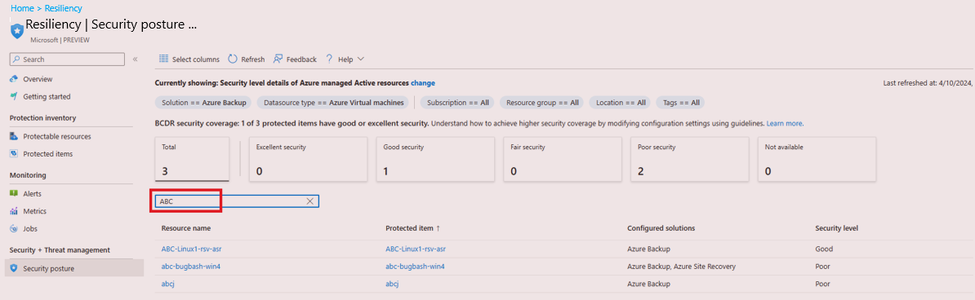Click the Help question mark icon
The image size is (975, 300).
[329, 59]
